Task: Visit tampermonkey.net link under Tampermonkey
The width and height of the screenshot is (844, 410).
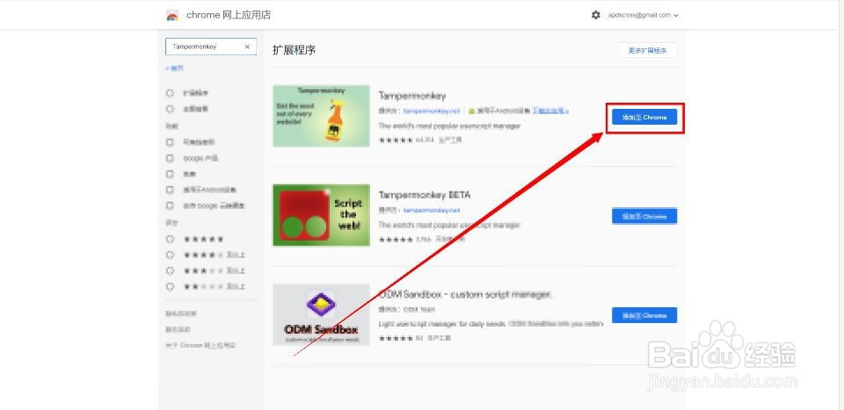Action: click(x=432, y=111)
